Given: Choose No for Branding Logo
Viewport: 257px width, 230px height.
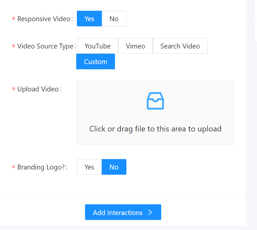Looking at the screenshot, I should click(x=114, y=167).
